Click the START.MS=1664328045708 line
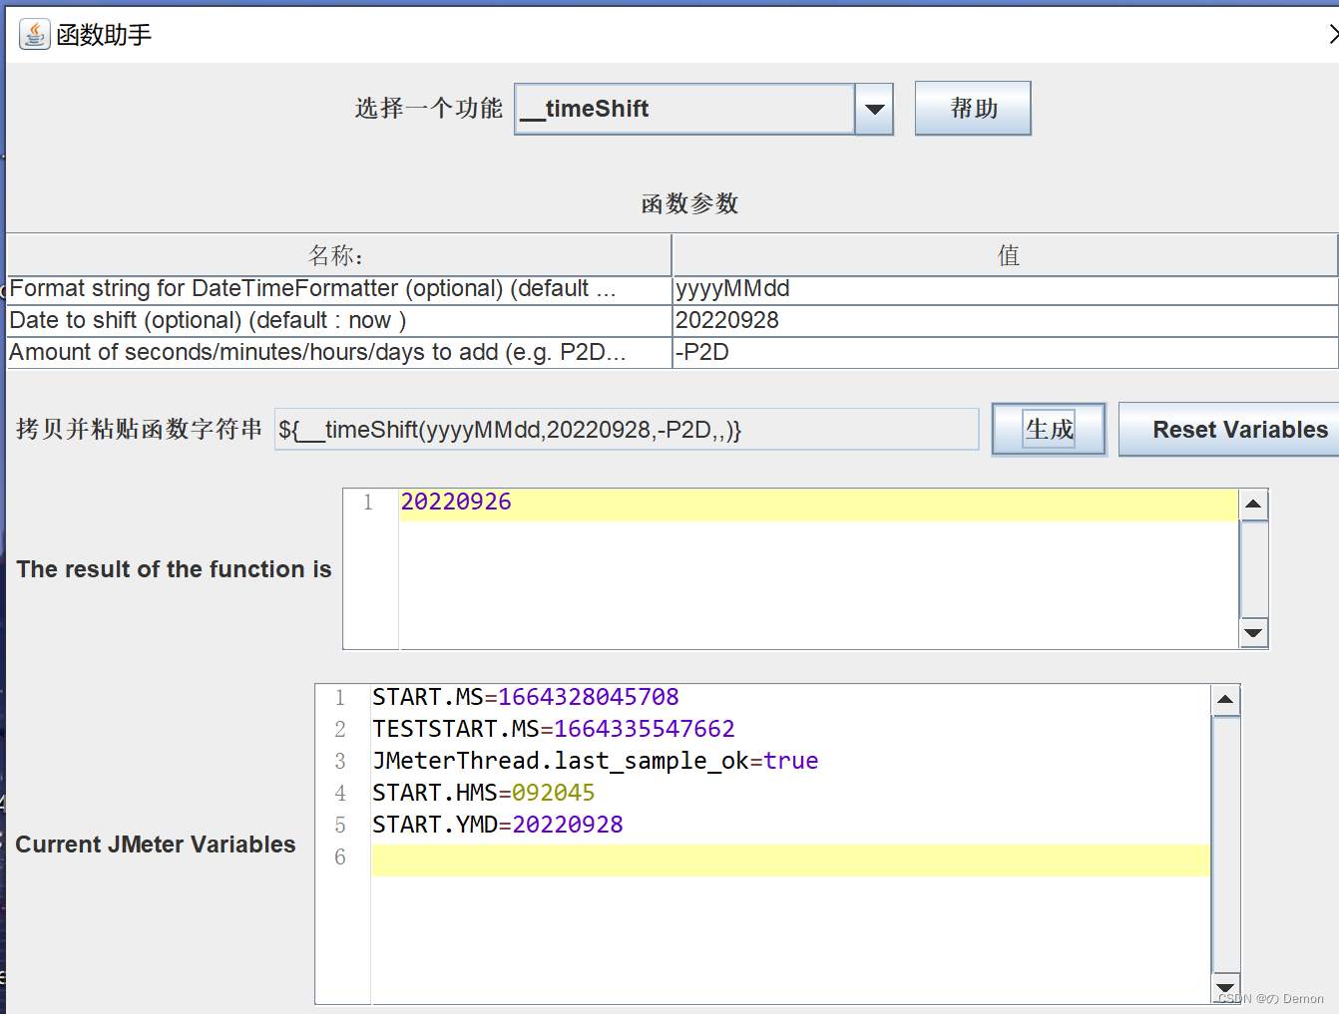This screenshot has width=1339, height=1014. [526, 697]
